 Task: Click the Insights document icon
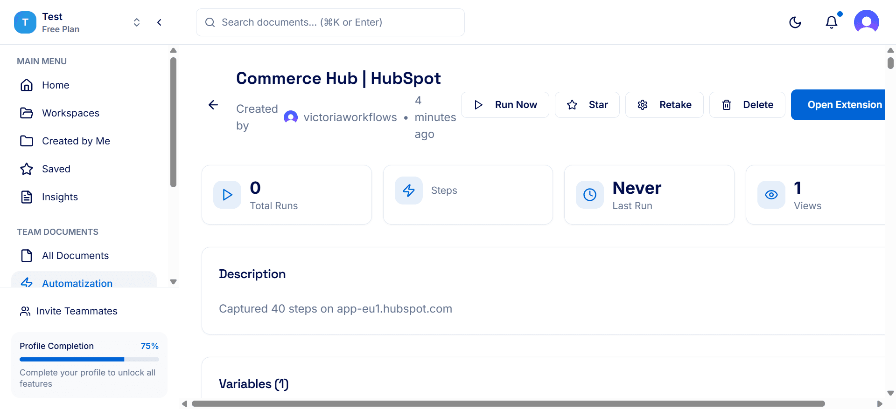(27, 197)
